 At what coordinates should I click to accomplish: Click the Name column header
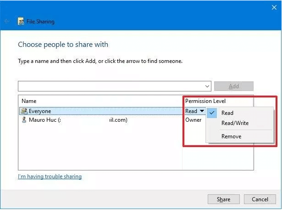click(x=29, y=101)
